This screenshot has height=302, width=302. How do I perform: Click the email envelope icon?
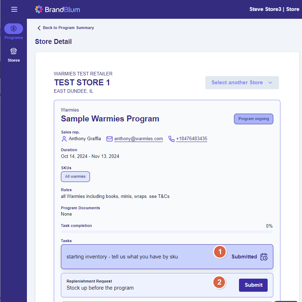[109, 139]
